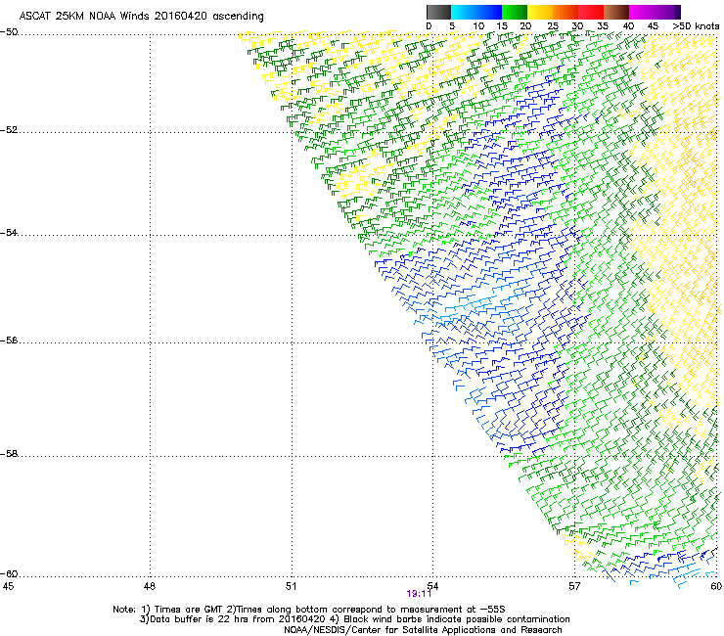The width and height of the screenshot is (724, 636).
Task: Click the 54 longitude axis label
Action: (432, 586)
